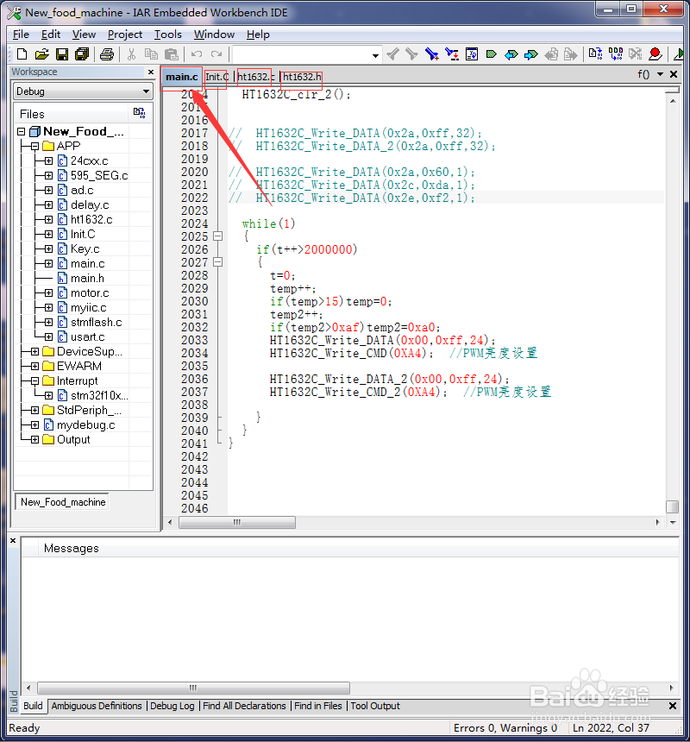Viewport: 690px width, 742px height.
Task: Expand the 24cxx.c file node
Action: coord(48,160)
